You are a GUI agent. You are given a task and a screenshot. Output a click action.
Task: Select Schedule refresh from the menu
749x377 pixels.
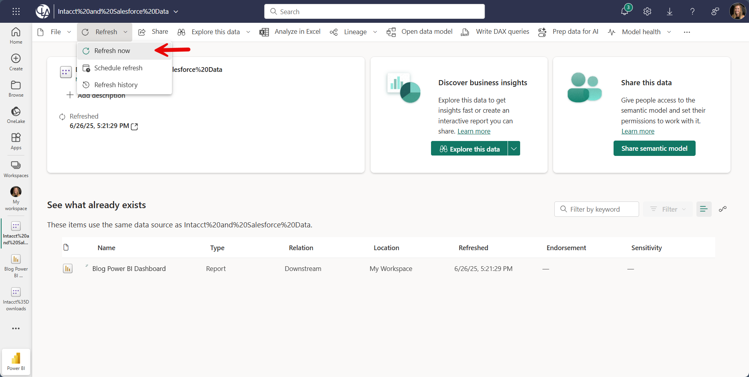tap(118, 68)
